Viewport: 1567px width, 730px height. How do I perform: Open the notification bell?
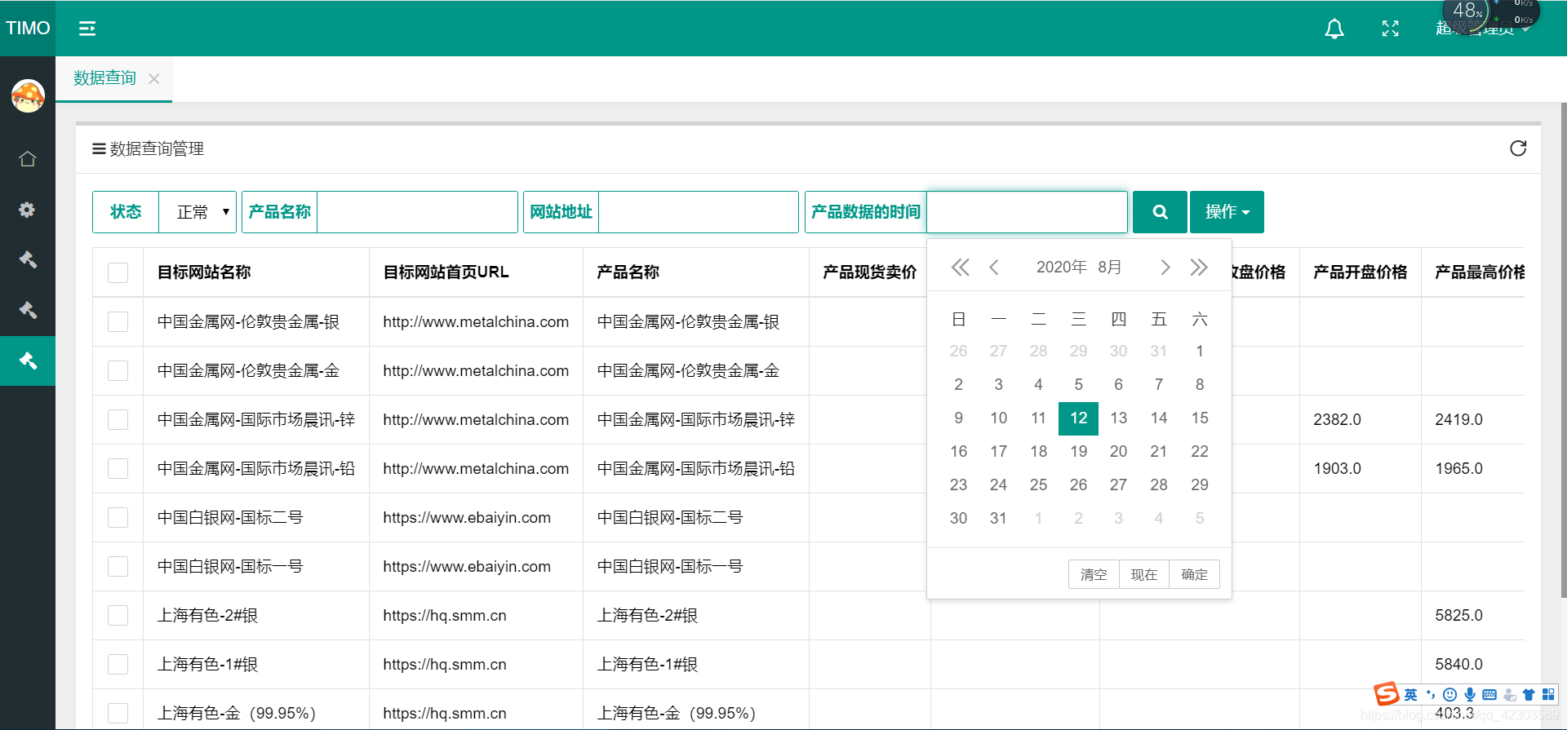(1334, 29)
